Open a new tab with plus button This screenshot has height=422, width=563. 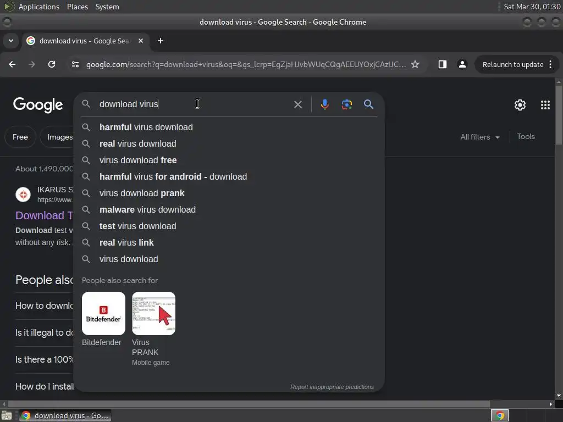pyautogui.click(x=161, y=41)
